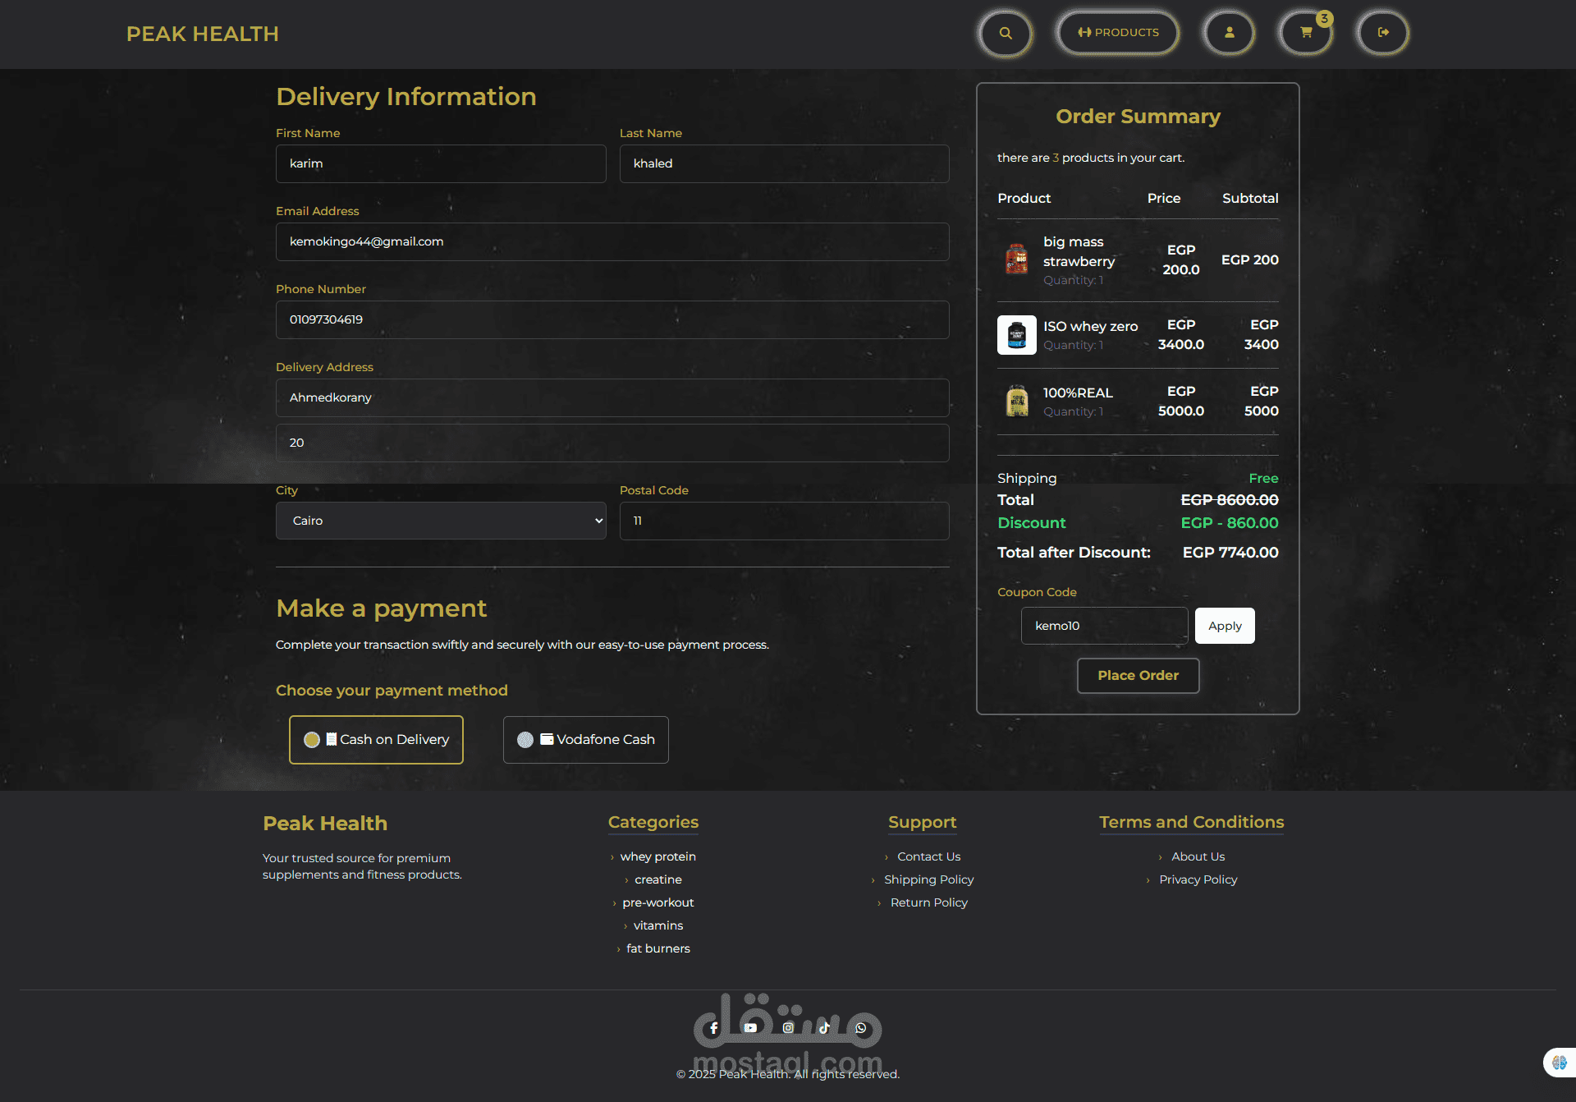Open the user profile icon
Viewport: 1576px width, 1102px height.
[x=1230, y=33]
